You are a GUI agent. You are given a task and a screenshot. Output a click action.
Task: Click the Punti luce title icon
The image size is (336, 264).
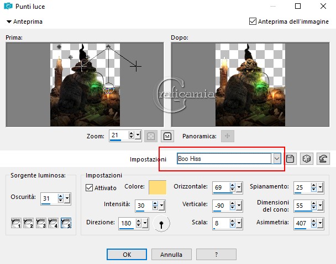pyautogui.click(x=8, y=6)
